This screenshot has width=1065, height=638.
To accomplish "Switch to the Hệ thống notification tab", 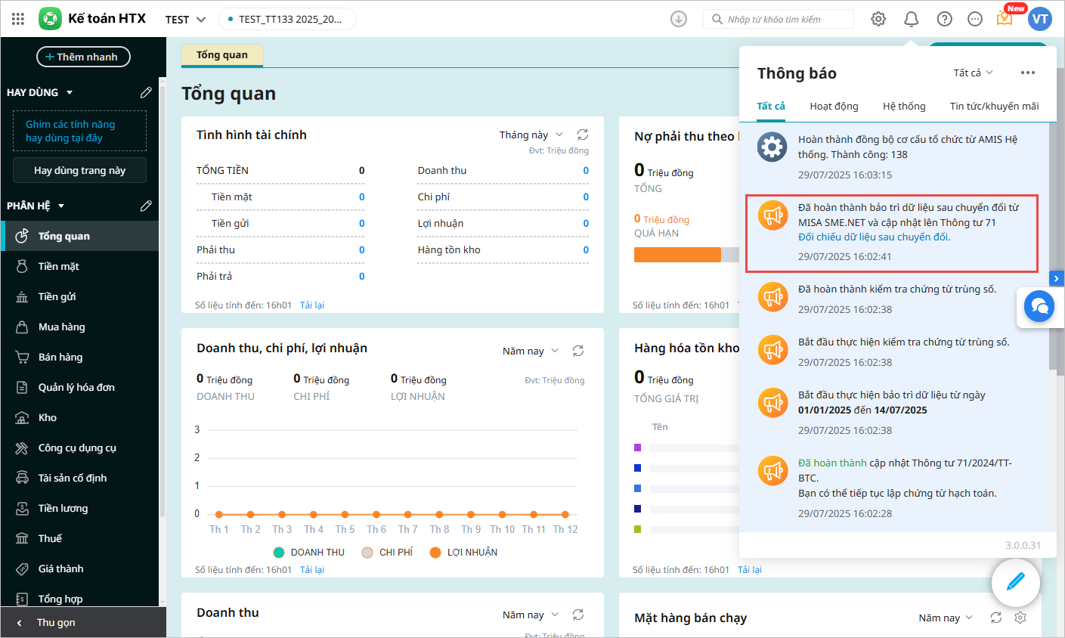I will [x=904, y=106].
